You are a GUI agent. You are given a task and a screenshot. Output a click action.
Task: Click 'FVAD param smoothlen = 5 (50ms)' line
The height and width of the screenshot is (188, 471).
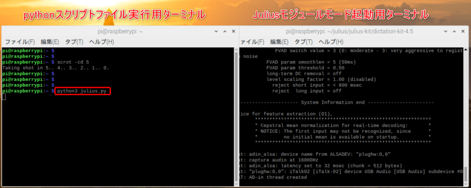tap(311, 62)
